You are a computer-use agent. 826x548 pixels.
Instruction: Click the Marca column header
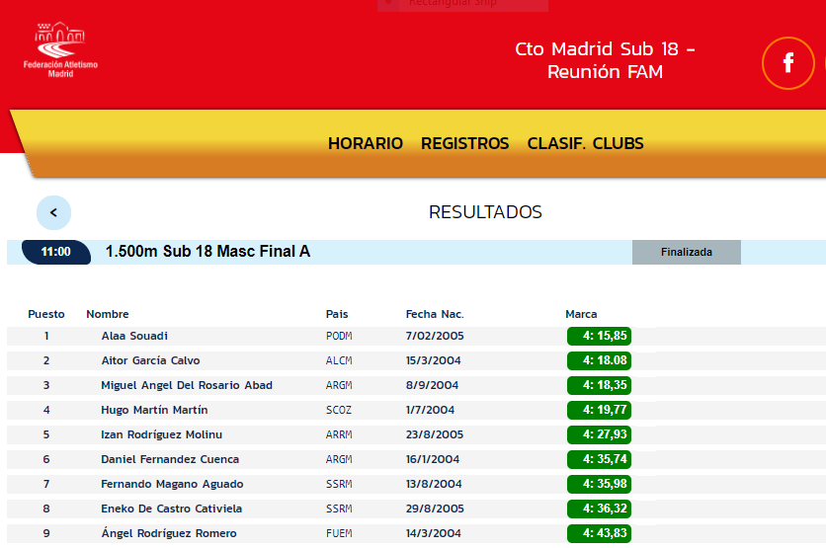(581, 314)
